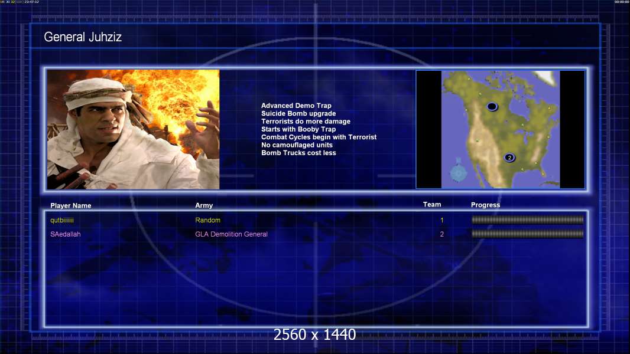Click the start position 2 marker on map

pyautogui.click(x=509, y=158)
